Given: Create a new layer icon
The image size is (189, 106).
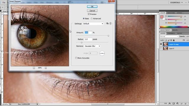Looking at the screenshot, I should point(185,103).
